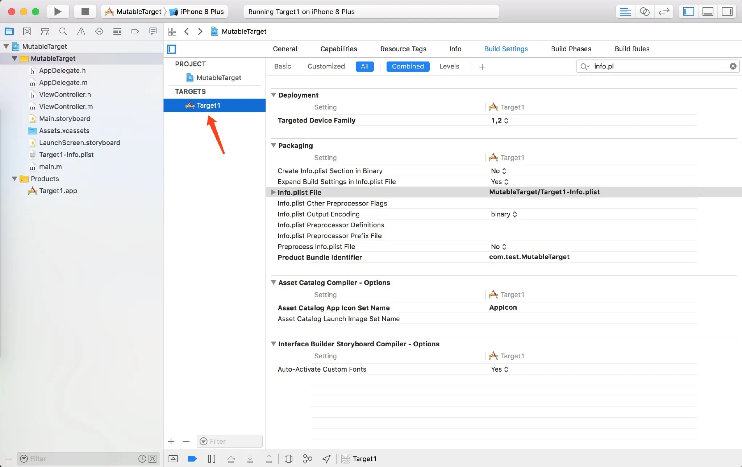Open Simulate Location menu

click(x=326, y=459)
